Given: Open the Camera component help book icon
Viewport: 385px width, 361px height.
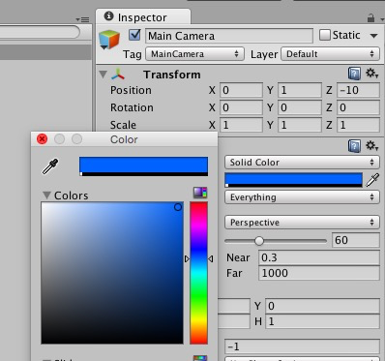Looking at the screenshot, I should [x=354, y=146].
